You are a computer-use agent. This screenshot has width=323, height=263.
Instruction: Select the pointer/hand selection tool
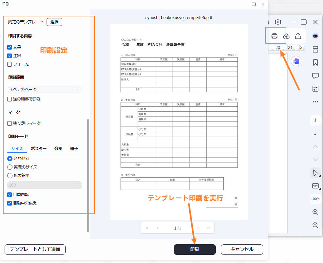pos(315,173)
